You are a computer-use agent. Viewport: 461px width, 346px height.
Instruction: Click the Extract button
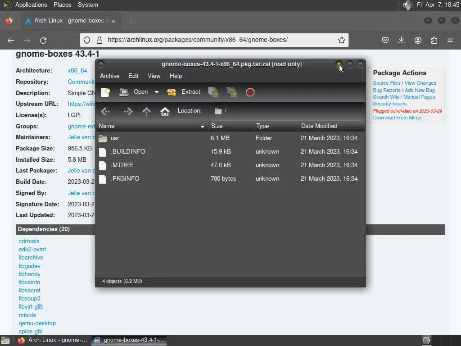[x=184, y=92]
